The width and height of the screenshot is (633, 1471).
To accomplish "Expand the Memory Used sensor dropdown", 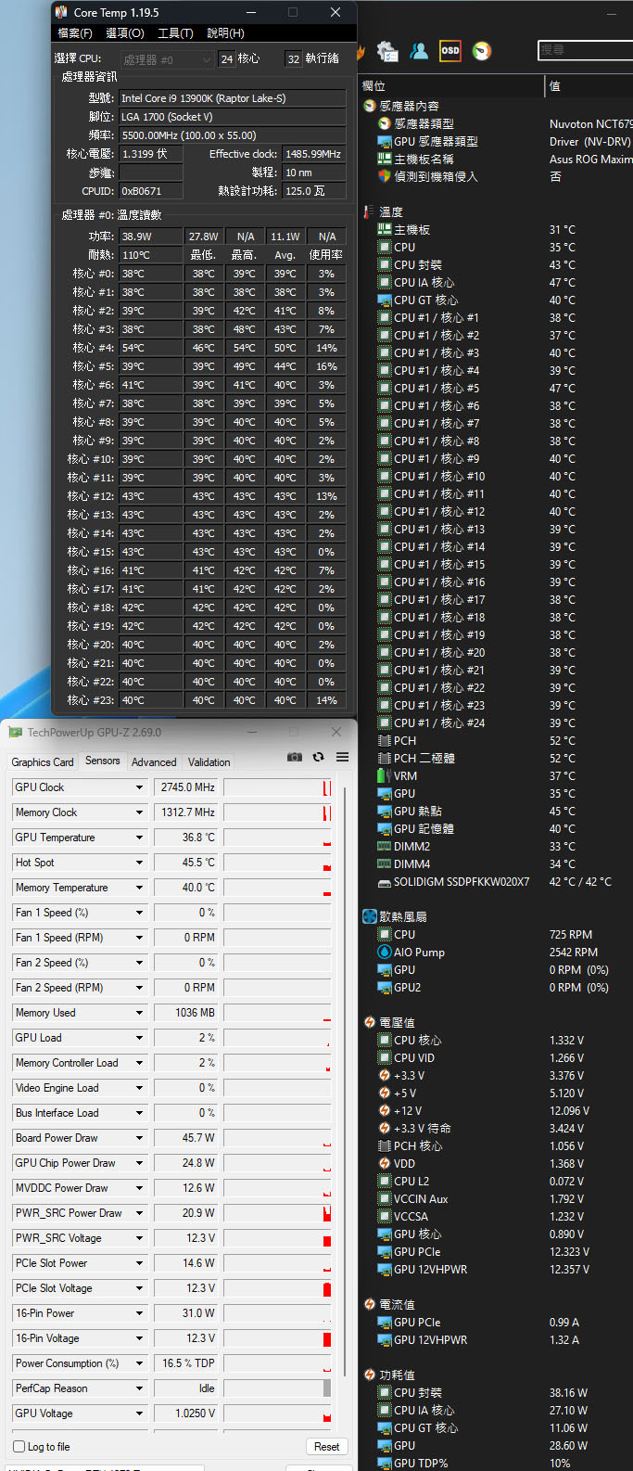I will (x=140, y=1013).
